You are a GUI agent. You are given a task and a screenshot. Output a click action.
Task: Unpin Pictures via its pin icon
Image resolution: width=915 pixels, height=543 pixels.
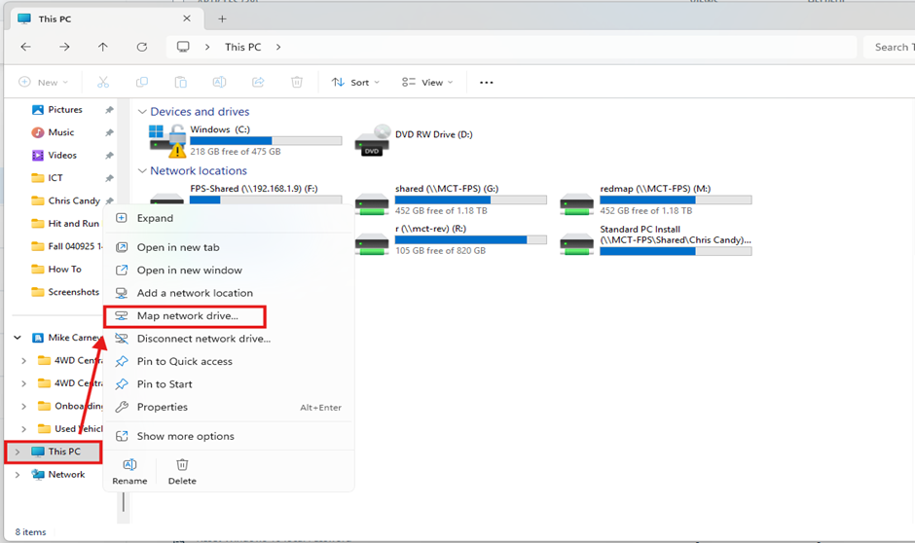[x=109, y=110]
